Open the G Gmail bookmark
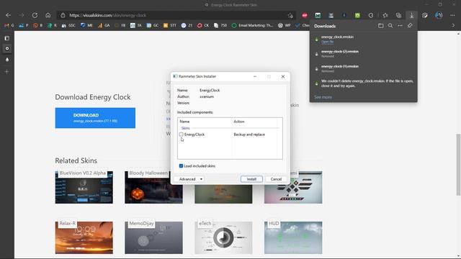The image size is (461, 259). coord(9,26)
